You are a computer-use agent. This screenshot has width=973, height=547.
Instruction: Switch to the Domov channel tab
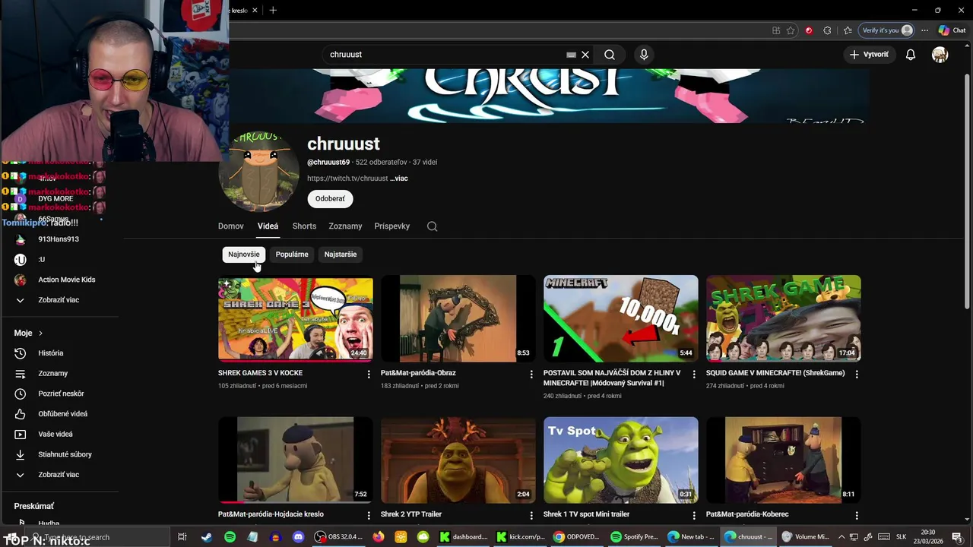click(x=231, y=226)
